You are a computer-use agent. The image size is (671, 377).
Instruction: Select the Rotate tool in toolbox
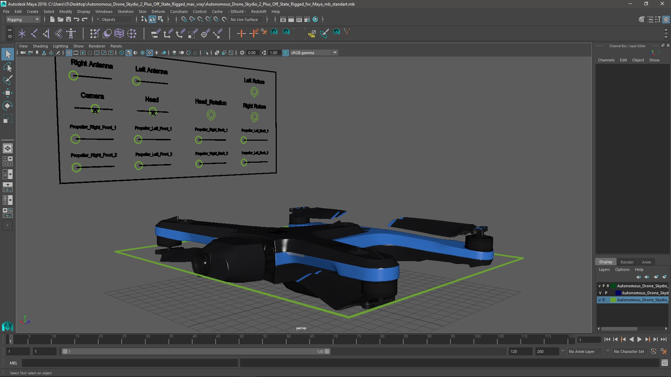8,106
